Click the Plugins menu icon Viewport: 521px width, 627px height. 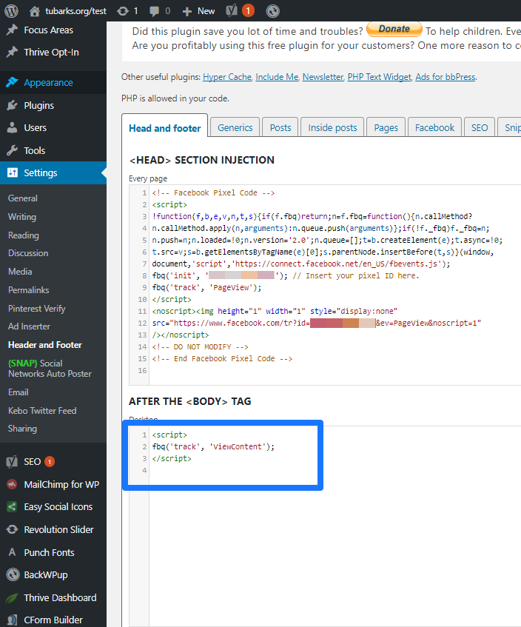point(12,105)
